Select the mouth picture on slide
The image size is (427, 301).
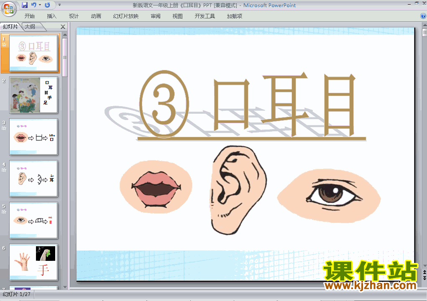(156, 187)
